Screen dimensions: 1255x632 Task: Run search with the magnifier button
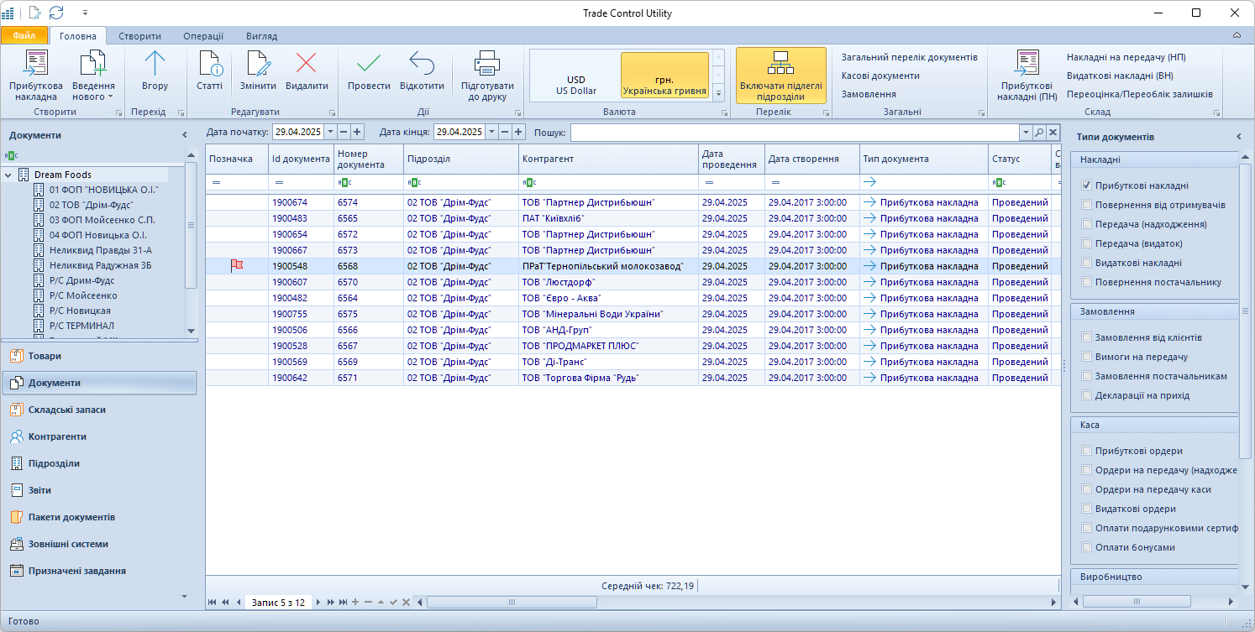click(1039, 133)
